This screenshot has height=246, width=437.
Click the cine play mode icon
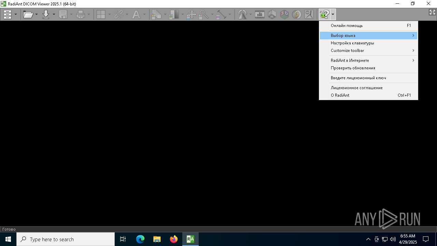(242, 14)
